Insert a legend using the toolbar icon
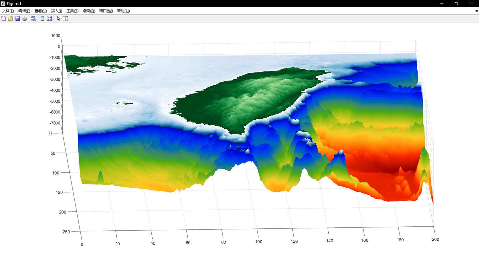479x257 pixels. 49,19
